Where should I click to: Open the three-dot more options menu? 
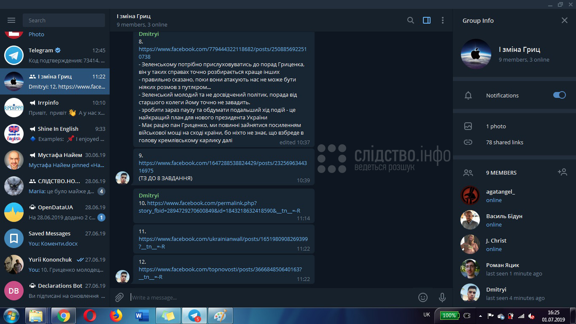point(442,20)
